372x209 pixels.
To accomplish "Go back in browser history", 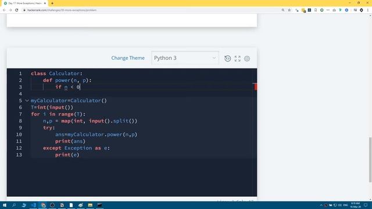I will (4, 10).
